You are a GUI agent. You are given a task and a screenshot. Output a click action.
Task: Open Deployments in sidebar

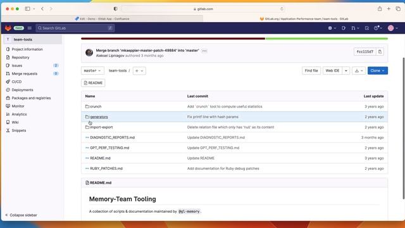coord(23,90)
